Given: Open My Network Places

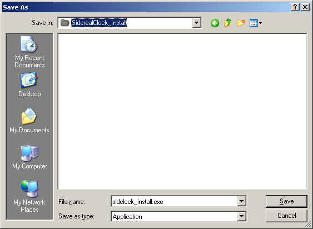Looking at the screenshot, I should click(29, 196).
